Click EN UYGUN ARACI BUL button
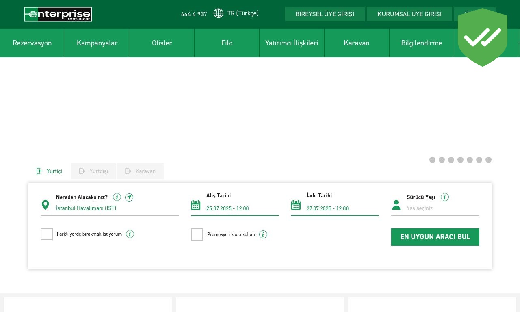This screenshot has height=312, width=520. [435, 237]
